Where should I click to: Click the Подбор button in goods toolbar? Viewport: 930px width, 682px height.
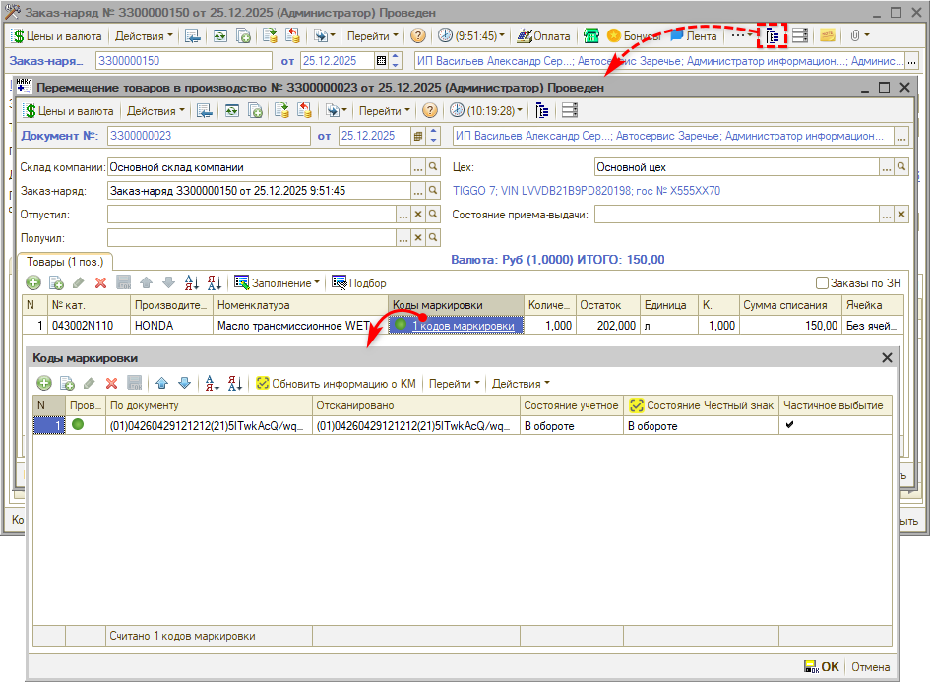(x=359, y=283)
